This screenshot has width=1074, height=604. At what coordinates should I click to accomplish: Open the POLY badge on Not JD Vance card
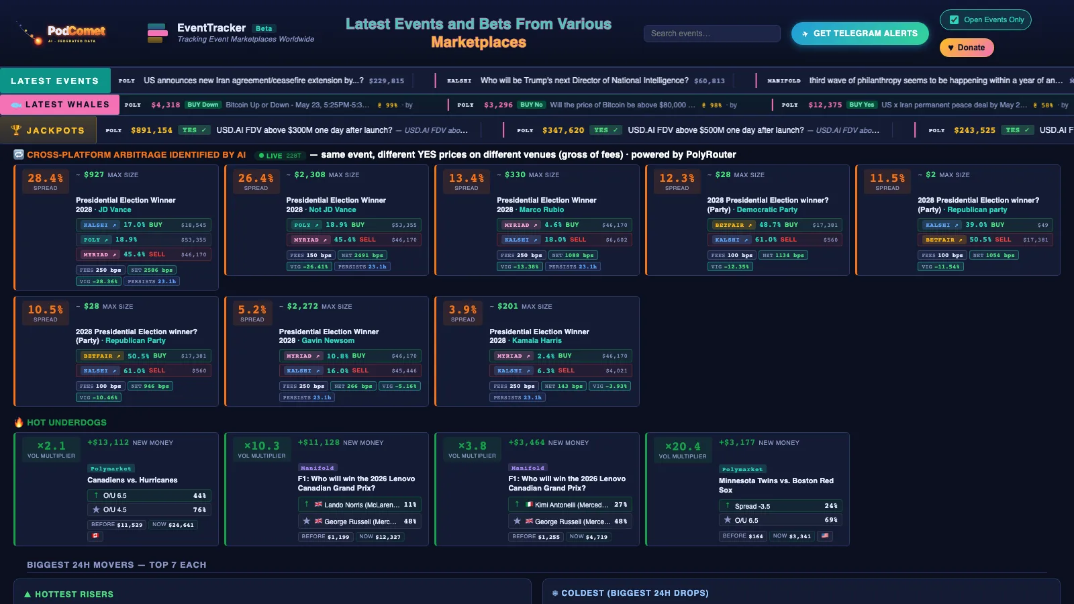click(305, 225)
